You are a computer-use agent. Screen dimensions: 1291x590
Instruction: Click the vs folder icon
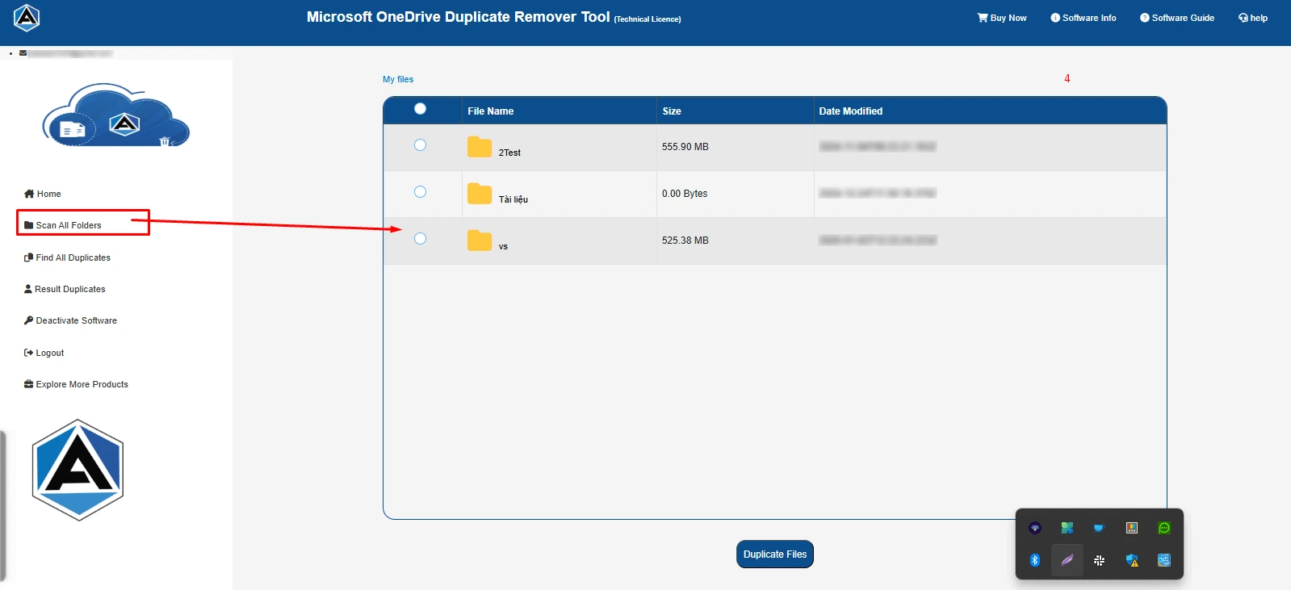[x=480, y=241]
